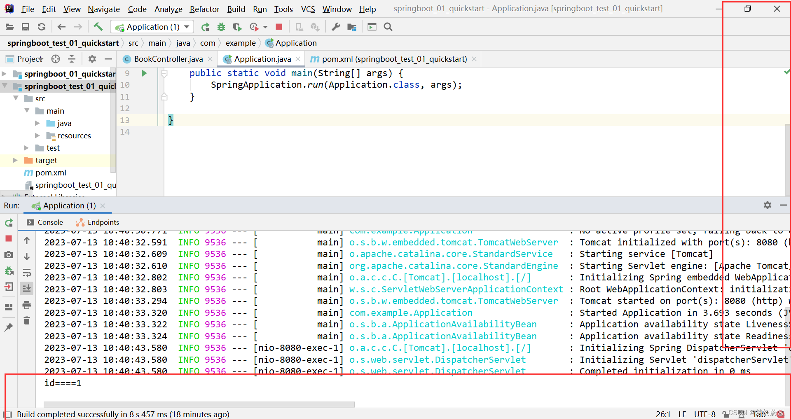Rerun Application from the main toolbar
Screen dimensions: 791x420
pos(205,27)
